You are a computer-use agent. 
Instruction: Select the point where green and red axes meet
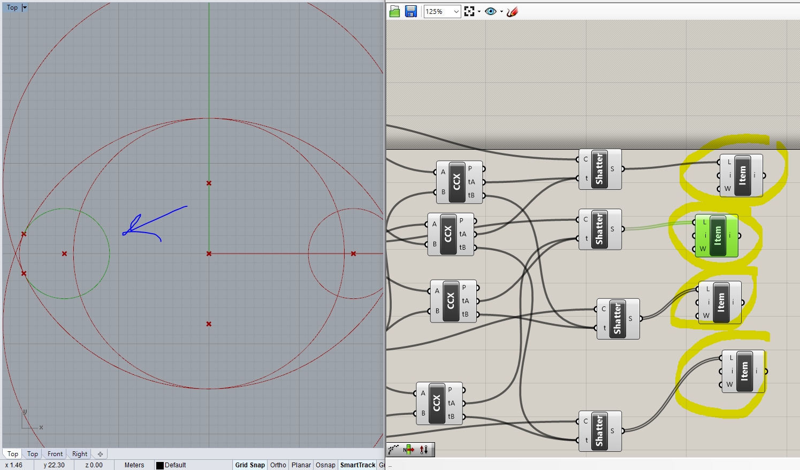point(209,253)
